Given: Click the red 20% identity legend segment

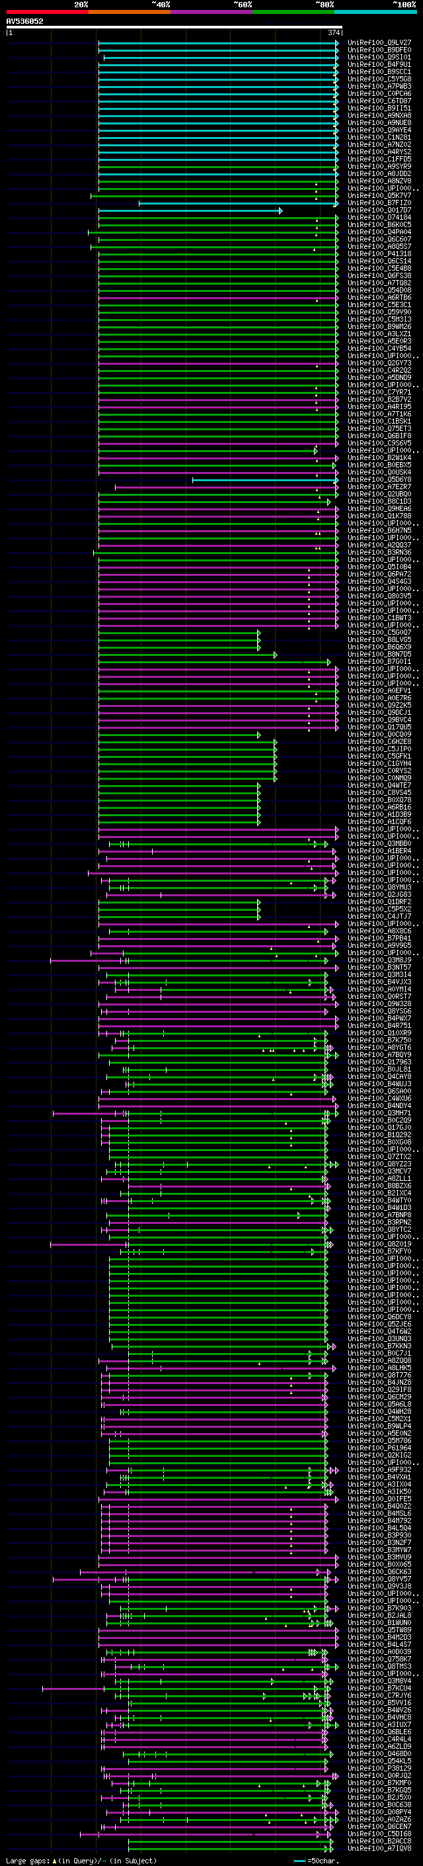Looking at the screenshot, I should (x=47, y=13).
